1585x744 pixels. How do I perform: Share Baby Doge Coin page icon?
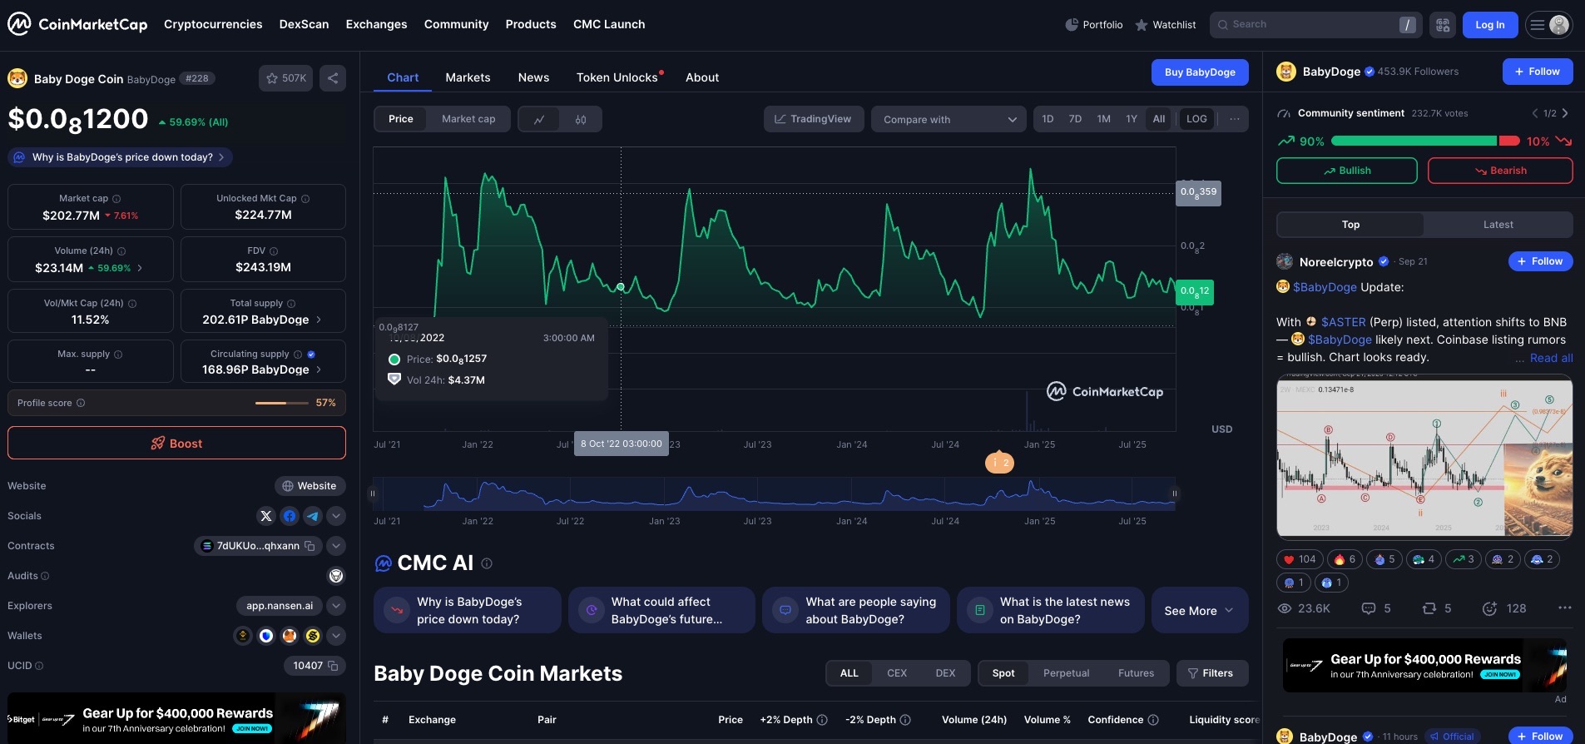(x=333, y=78)
